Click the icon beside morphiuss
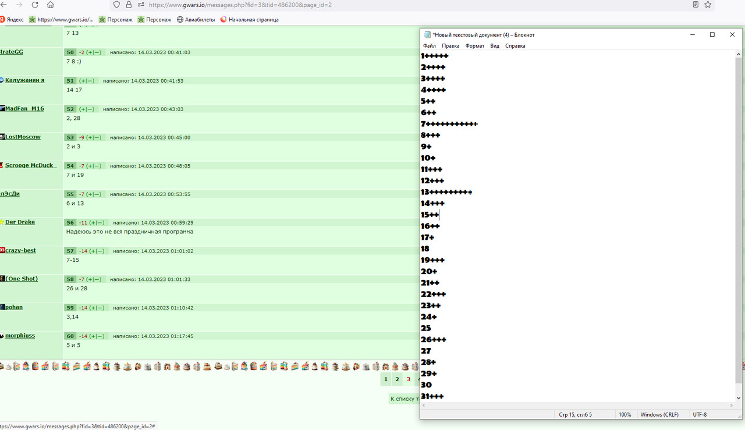Viewport: 745px width, 430px height. coord(2,336)
